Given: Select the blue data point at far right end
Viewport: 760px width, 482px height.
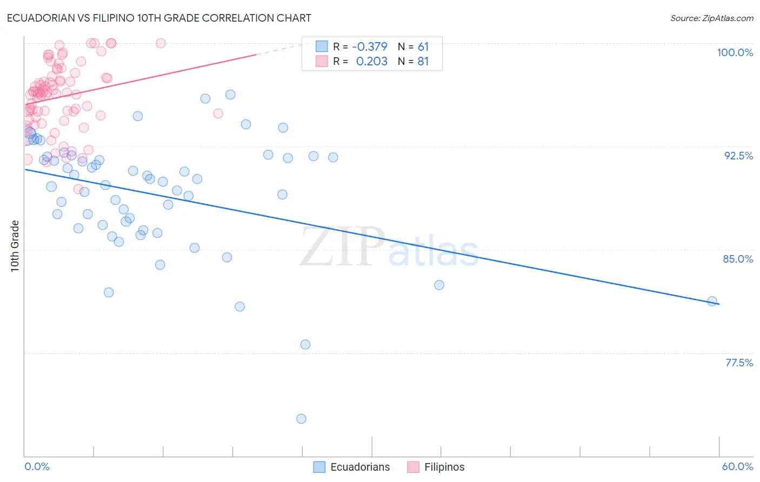Looking at the screenshot, I should (712, 301).
